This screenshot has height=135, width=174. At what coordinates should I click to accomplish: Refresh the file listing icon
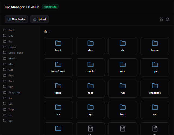pos(167,19)
